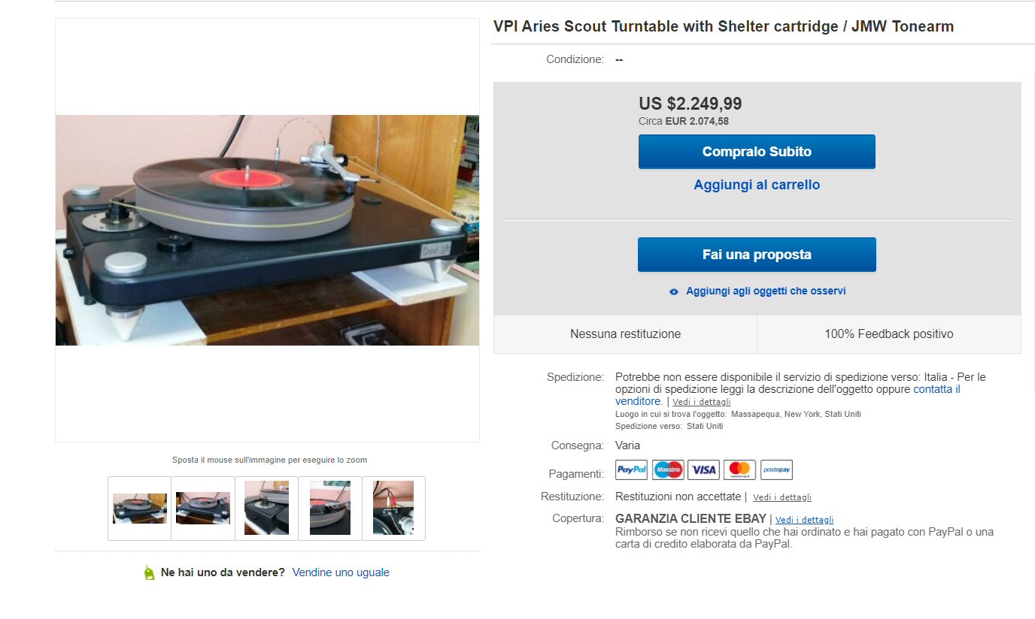Buy now with Compralo Subito button
This screenshot has height=619, width=1035.
click(x=757, y=152)
